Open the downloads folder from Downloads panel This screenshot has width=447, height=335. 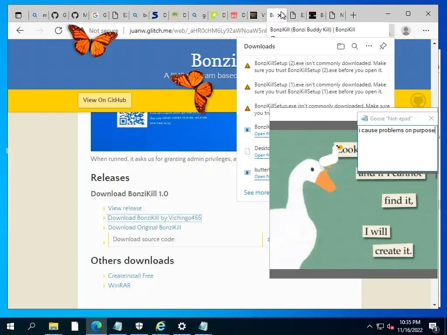pyautogui.click(x=340, y=46)
